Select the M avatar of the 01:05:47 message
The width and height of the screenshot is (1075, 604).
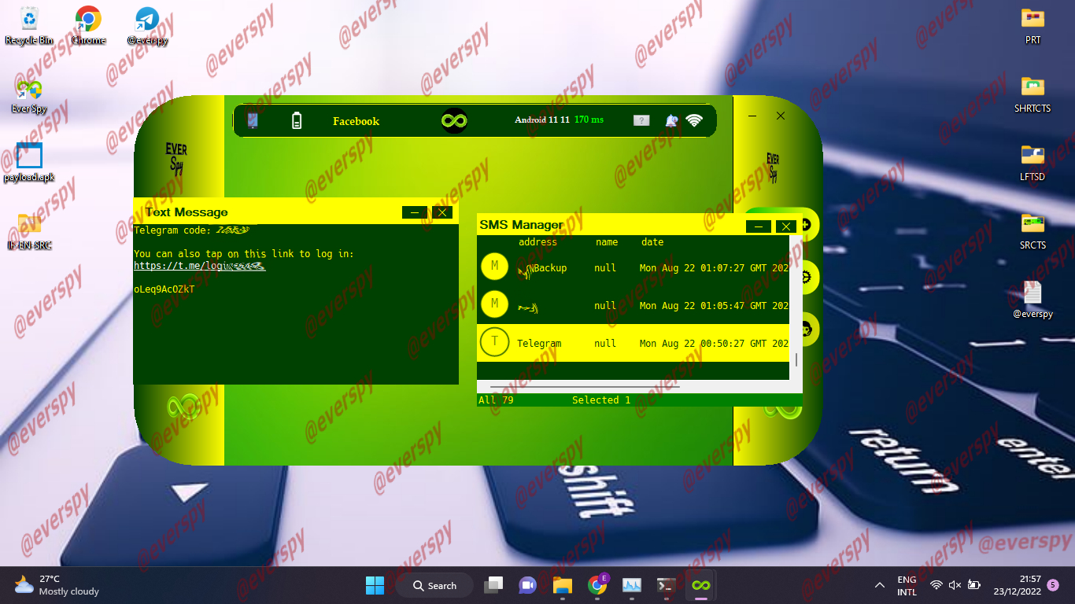tap(494, 304)
